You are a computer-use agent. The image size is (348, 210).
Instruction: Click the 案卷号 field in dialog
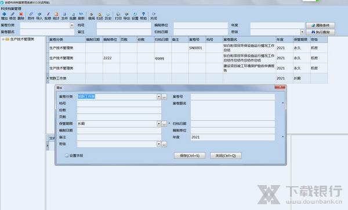(x=233, y=96)
